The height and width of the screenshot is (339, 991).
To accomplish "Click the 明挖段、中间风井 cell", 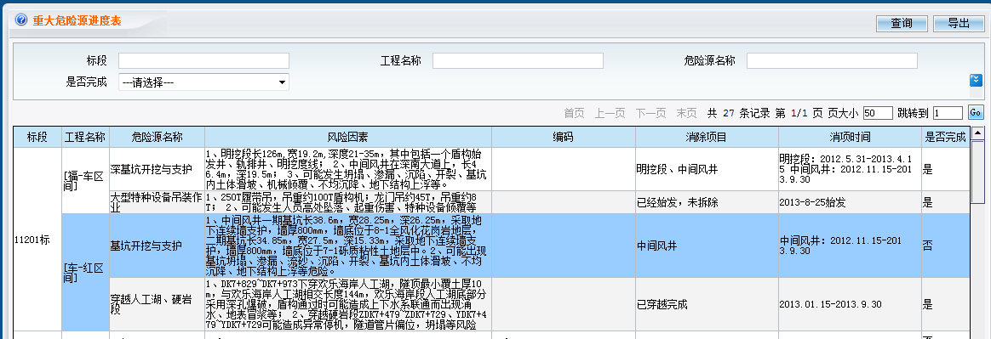I will tap(707, 168).
